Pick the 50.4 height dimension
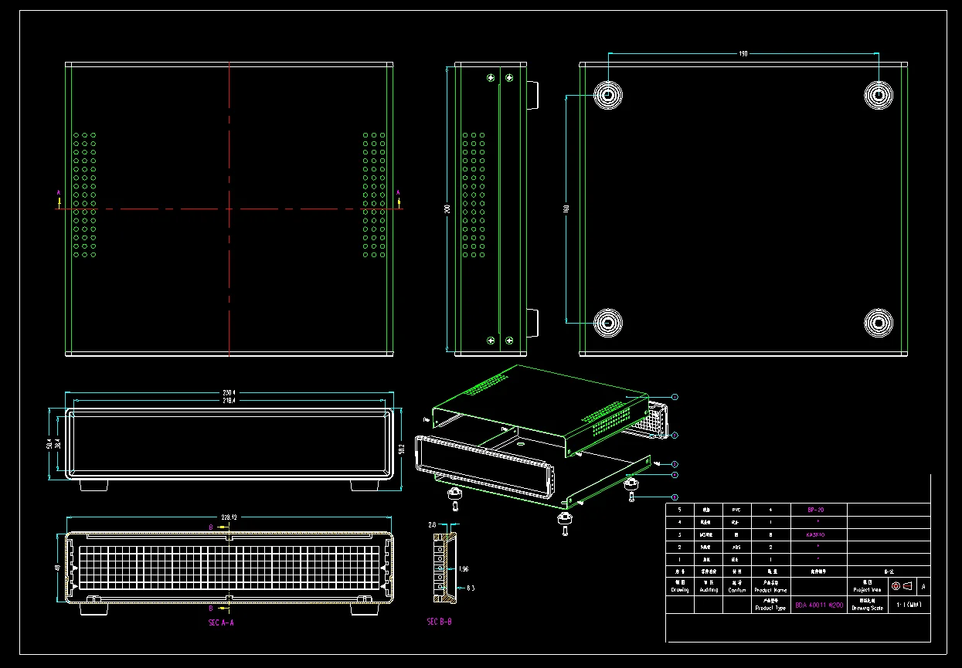This screenshot has width=962, height=668. pos(49,445)
